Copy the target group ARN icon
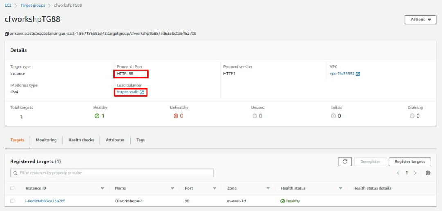This screenshot has width=442, height=211. click(7, 34)
